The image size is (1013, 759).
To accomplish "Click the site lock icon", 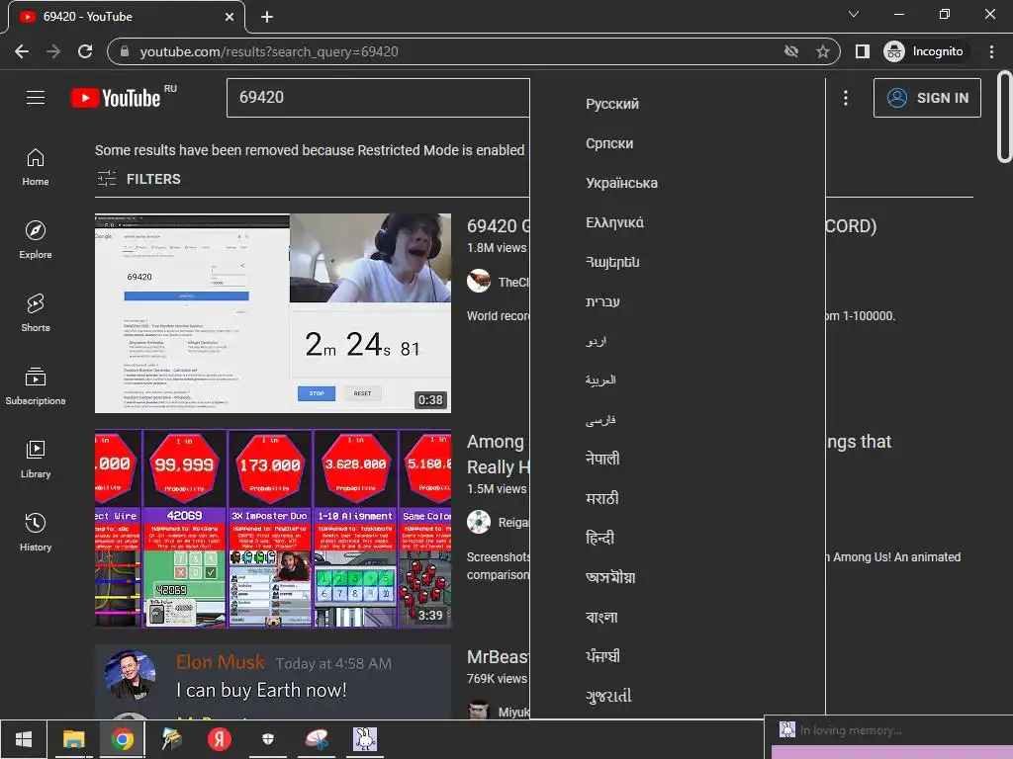I will (126, 51).
